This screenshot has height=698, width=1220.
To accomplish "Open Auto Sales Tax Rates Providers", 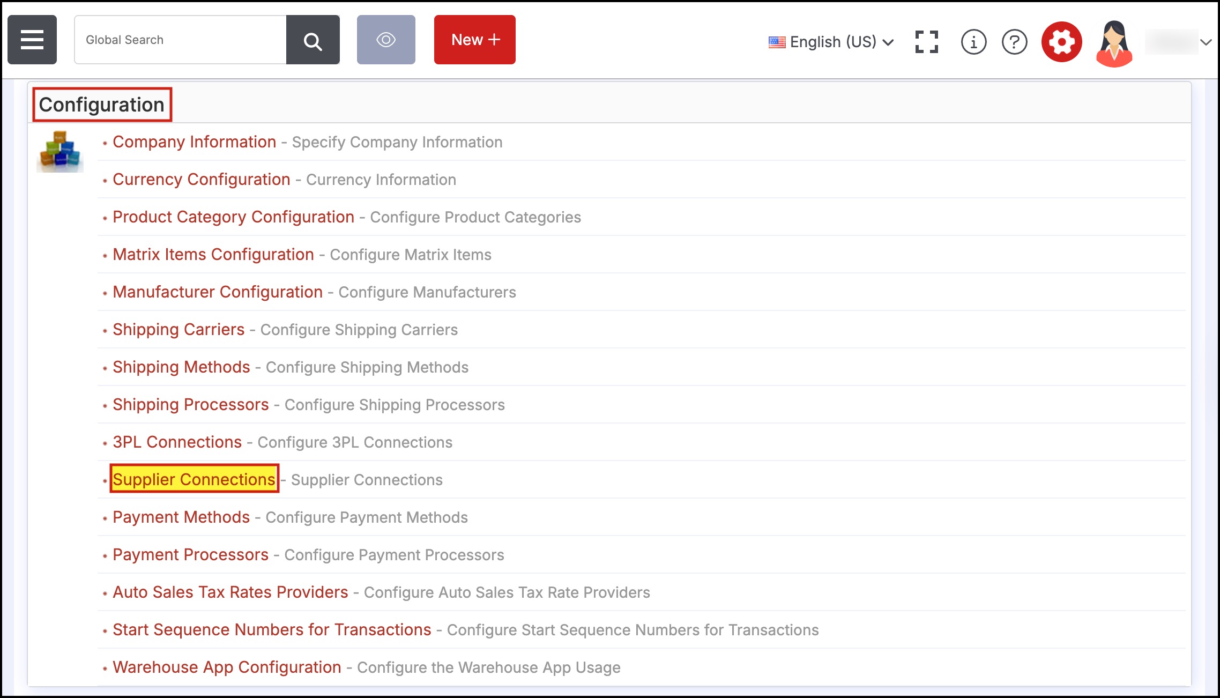I will click(230, 592).
